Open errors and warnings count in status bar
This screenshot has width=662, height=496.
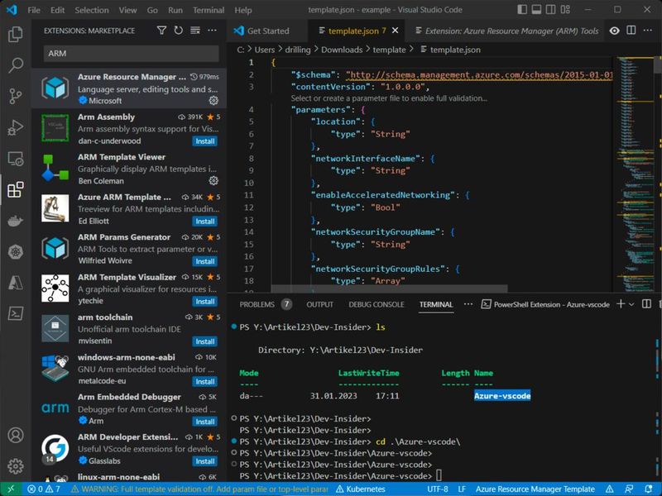click(44, 489)
